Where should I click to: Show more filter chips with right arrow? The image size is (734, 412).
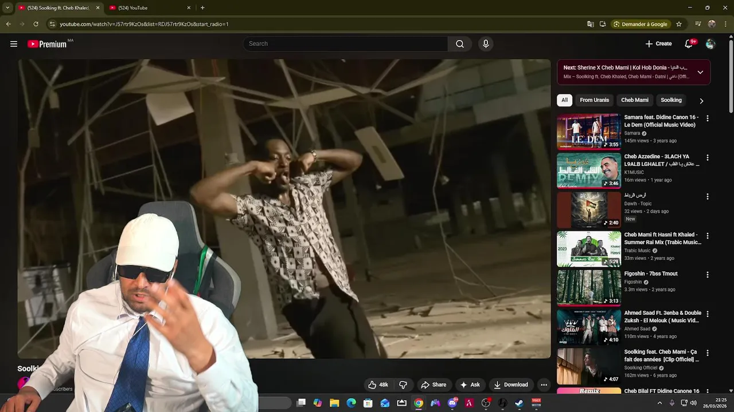coord(701,101)
